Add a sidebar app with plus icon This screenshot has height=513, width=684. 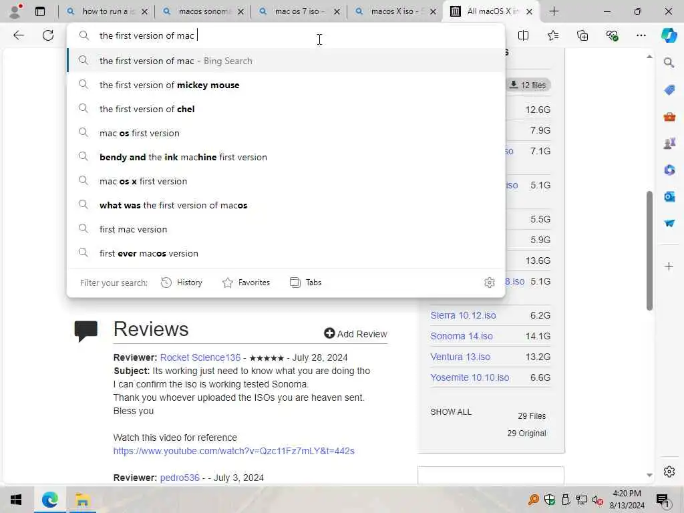669,266
